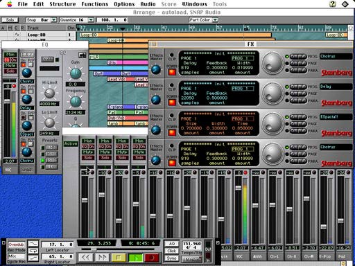Toggle Mute in the EQ window channel strip

pyautogui.click(x=10, y=66)
